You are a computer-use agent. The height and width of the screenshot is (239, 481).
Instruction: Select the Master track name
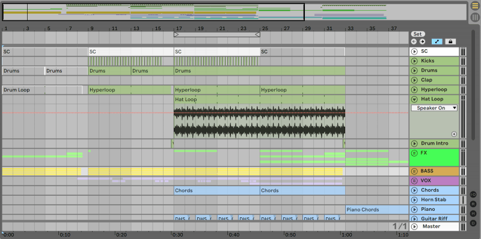[431, 226]
